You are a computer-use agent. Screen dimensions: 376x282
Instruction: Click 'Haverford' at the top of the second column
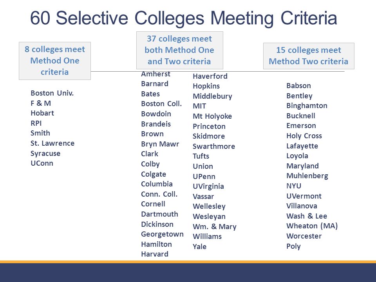point(210,76)
